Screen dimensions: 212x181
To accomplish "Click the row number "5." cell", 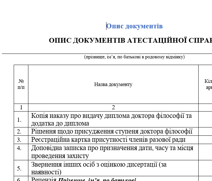I will point(19,168).
